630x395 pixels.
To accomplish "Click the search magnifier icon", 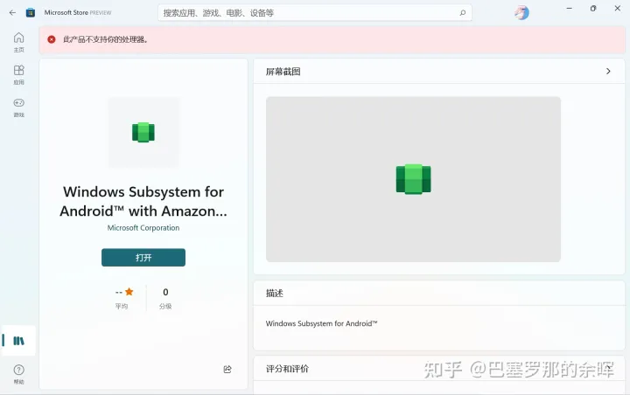I will [x=463, y=13].
